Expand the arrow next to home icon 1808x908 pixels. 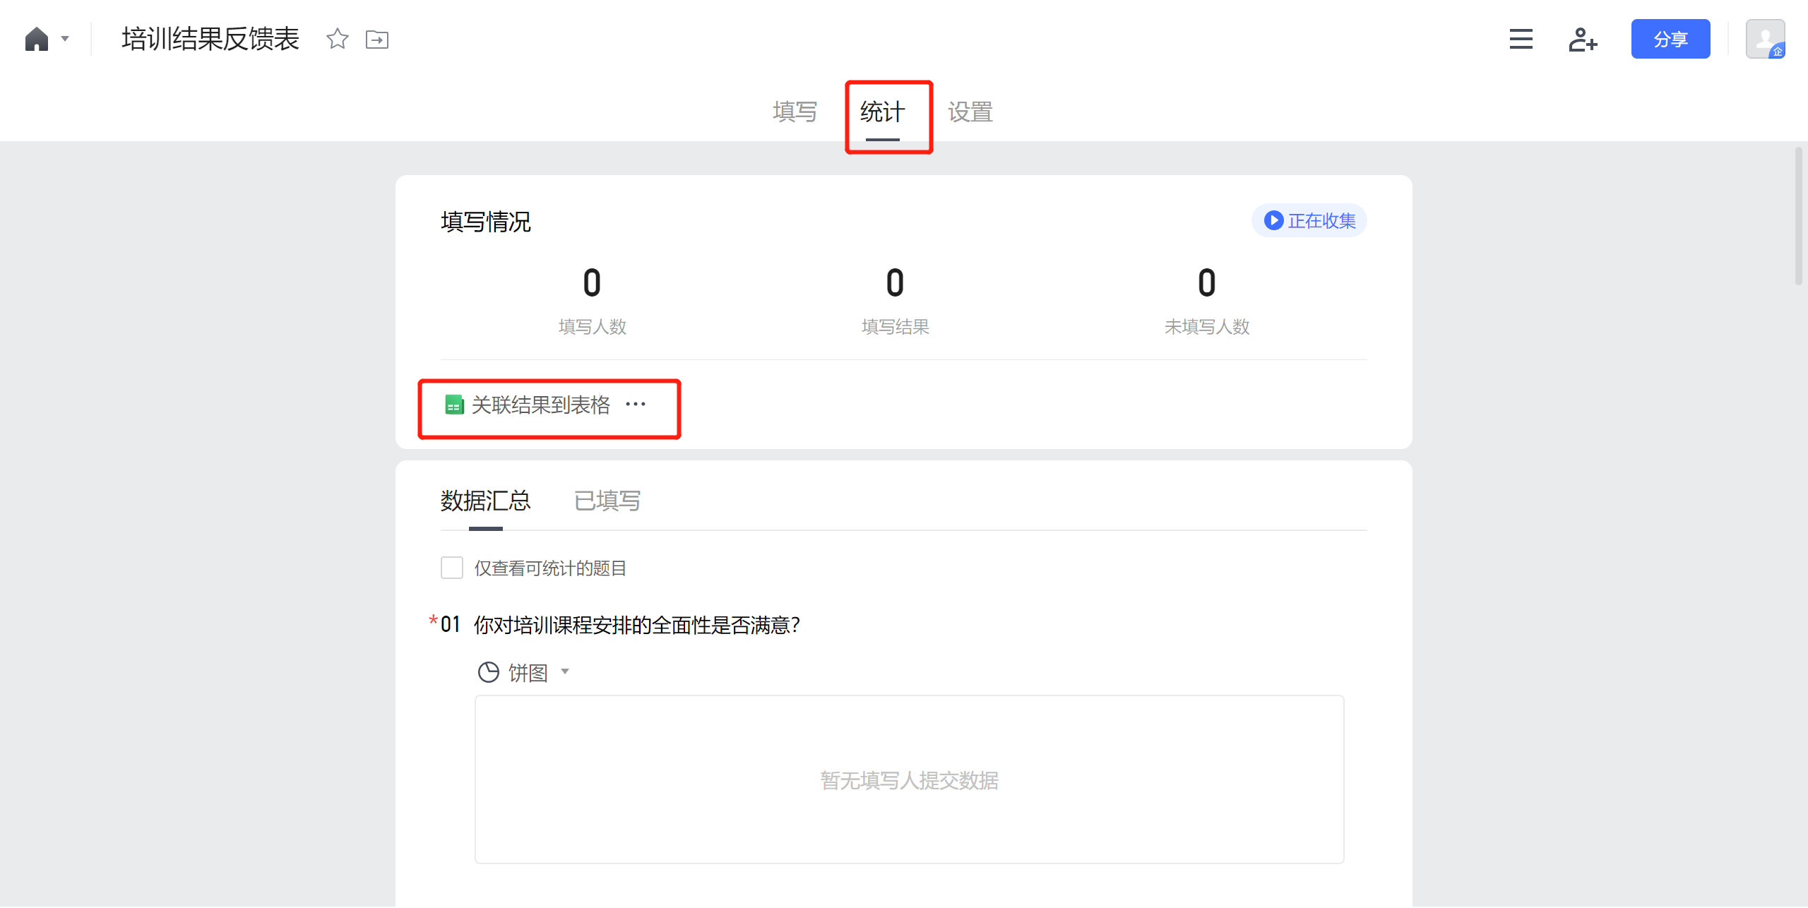click(x=65, y=39)
